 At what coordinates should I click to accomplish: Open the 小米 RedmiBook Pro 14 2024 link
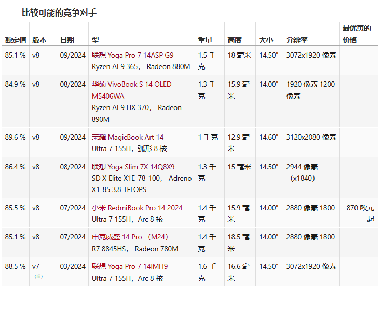coord(137,208)
